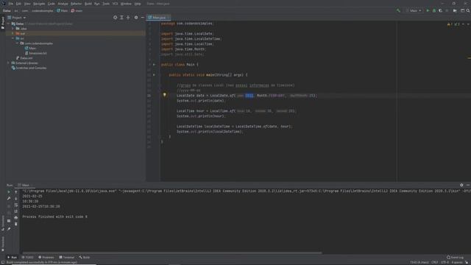This screenshot has width=471, height=265.
Task: Collapse the com.codandosimples package
Action: coord(18,43)
